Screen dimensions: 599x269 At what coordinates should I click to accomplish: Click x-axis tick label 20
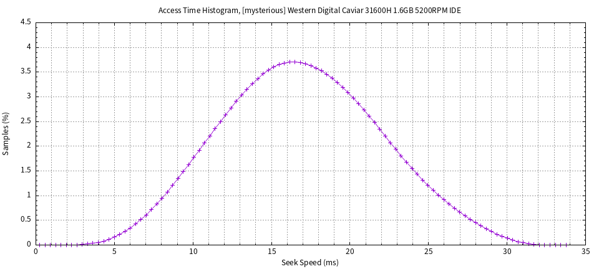click(350, 252)
